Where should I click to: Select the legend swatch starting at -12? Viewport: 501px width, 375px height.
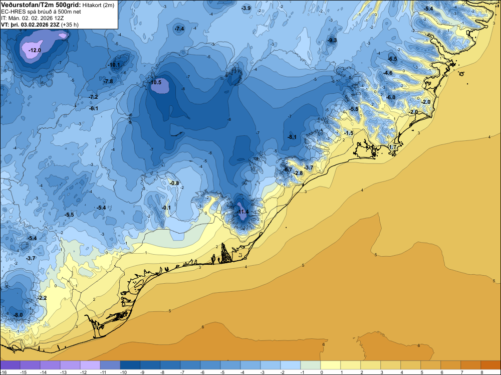coord(90,365)
